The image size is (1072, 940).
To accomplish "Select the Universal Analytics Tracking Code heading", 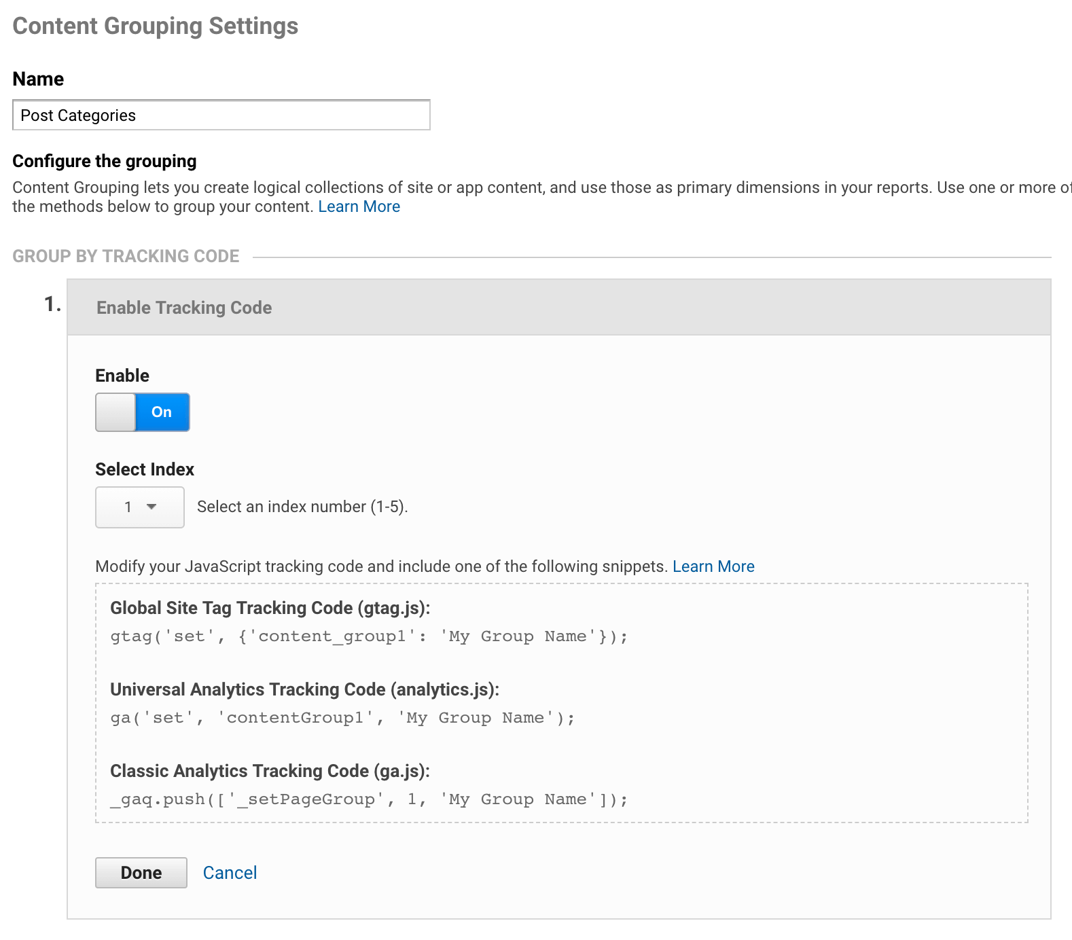I will click(x=304, y=689).
